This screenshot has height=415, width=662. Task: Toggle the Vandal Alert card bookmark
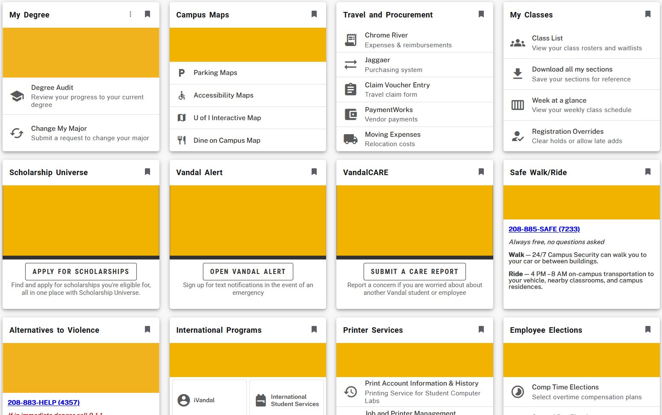314,172
